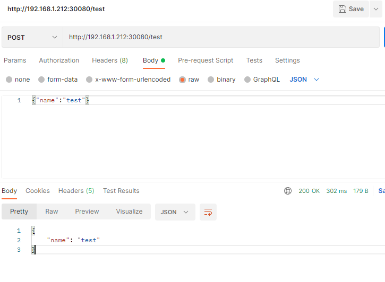
Task: Switch to the Pre-request Script tab
Action: pyautogui.click(x=206, y=60)
